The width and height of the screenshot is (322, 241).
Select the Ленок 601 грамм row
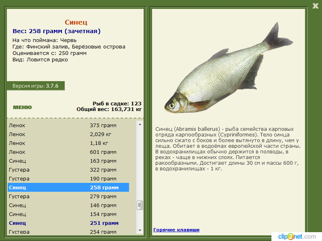click(68, 152)
